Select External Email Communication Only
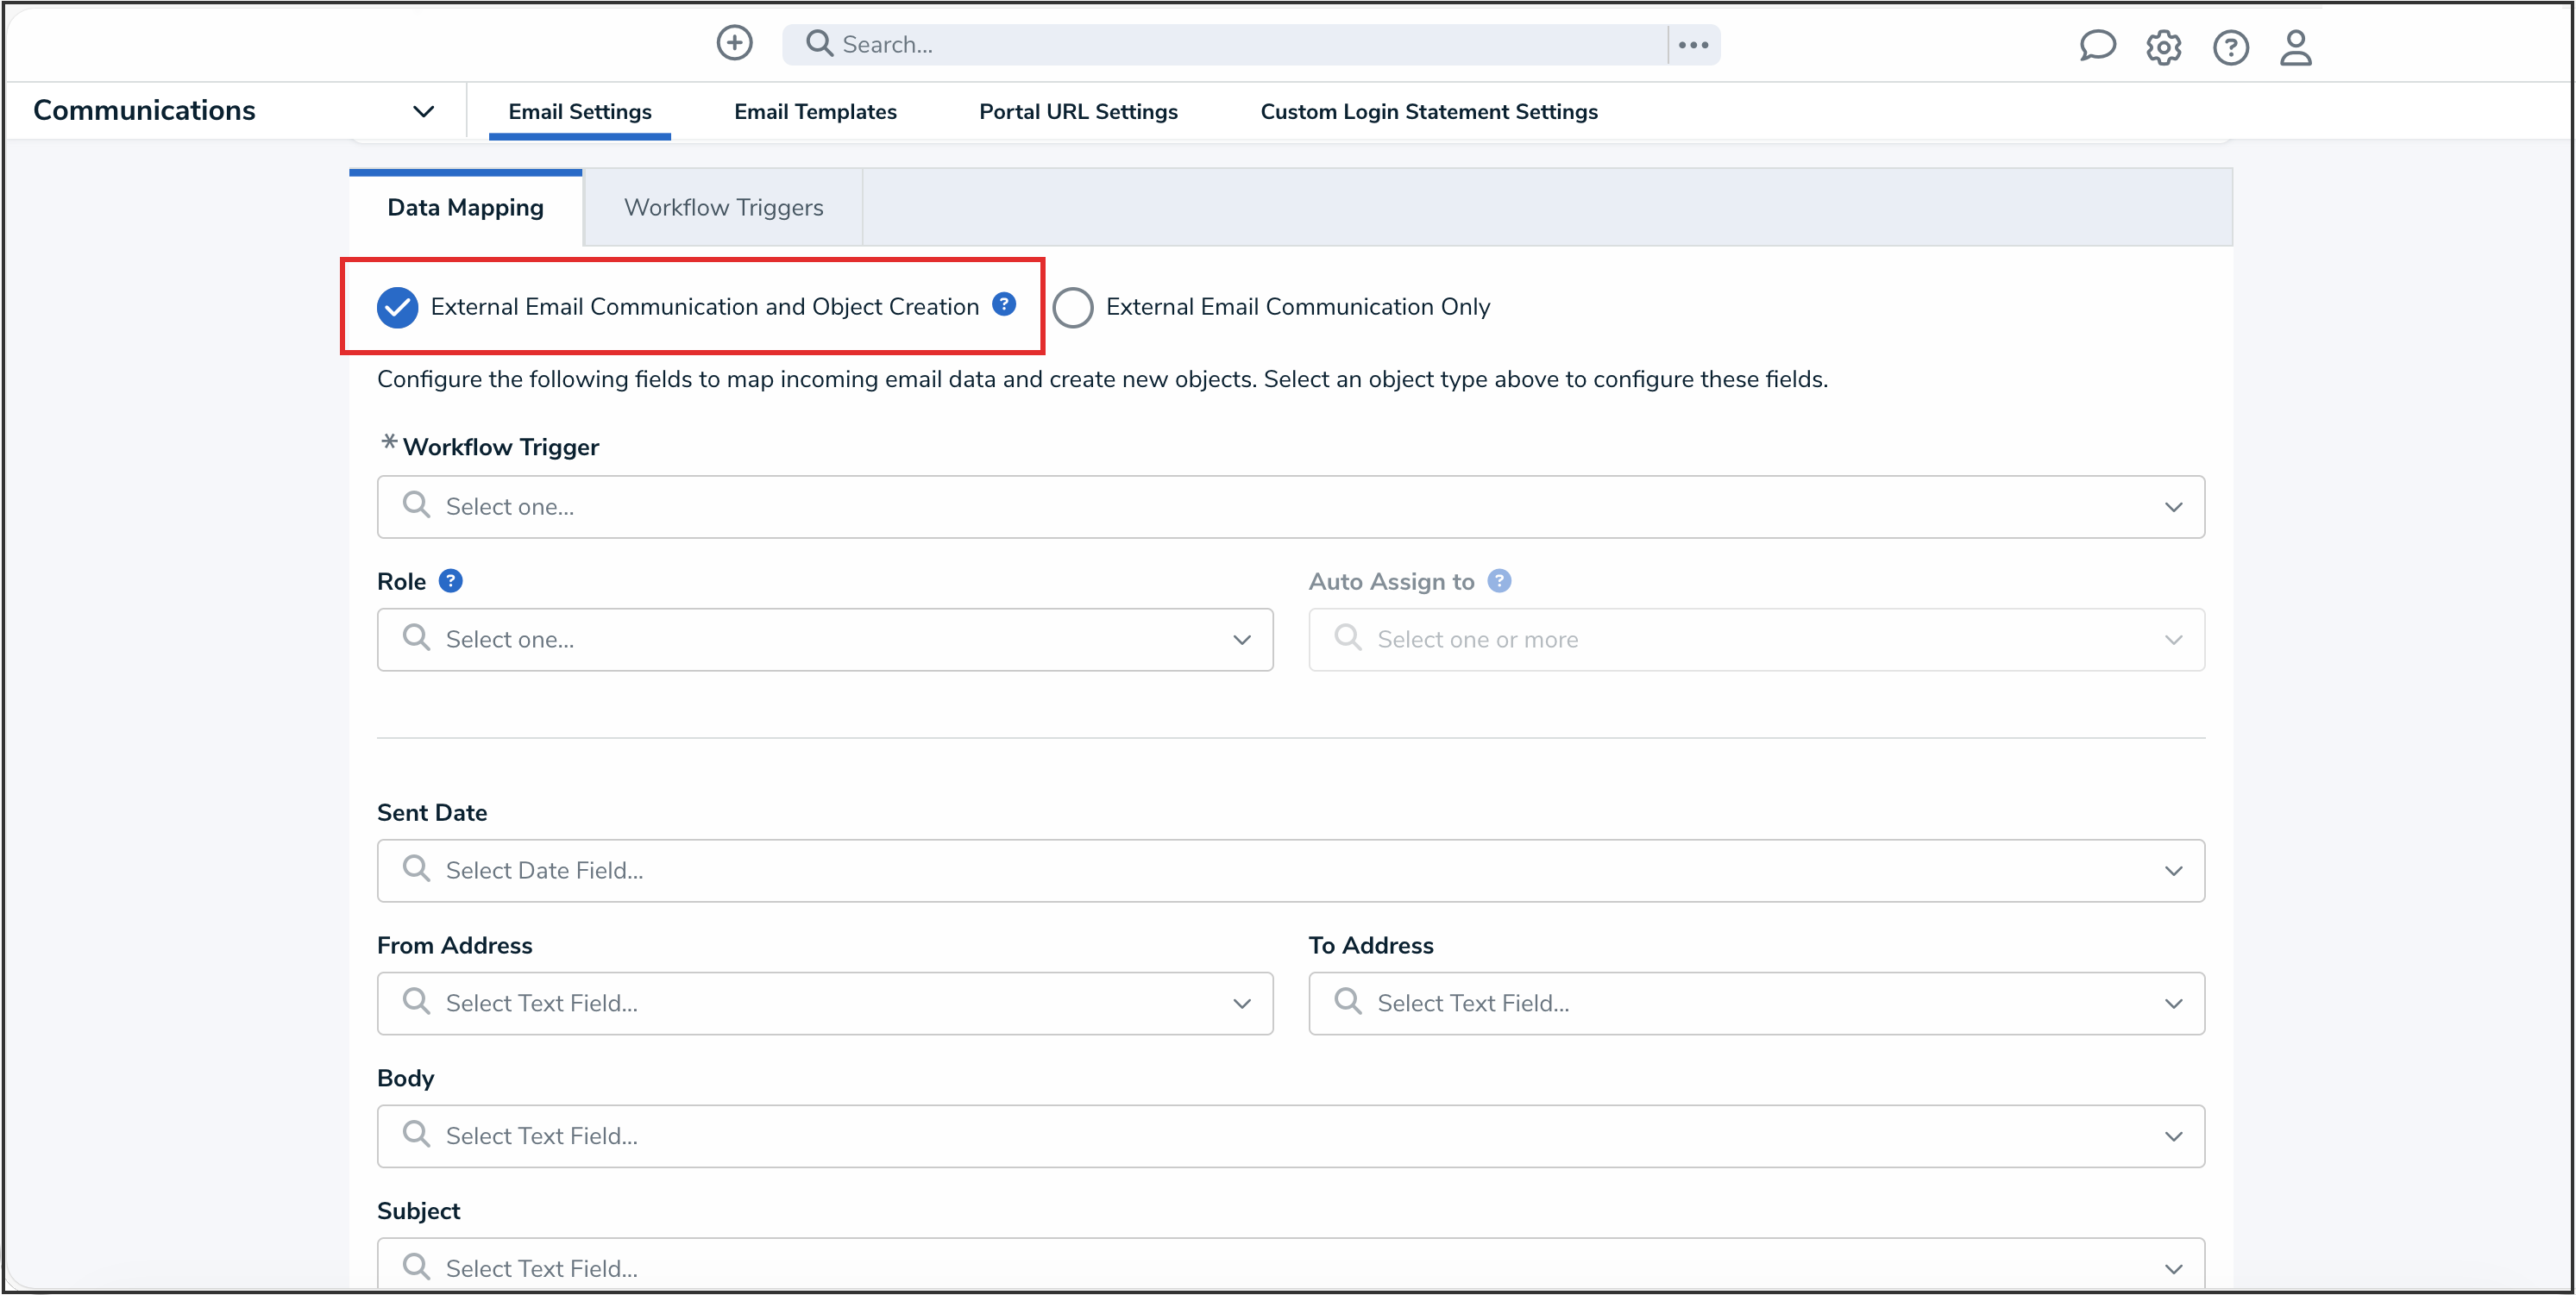Image resolution: width=2576 pixels, height=1295 pixels. pyautogui.click(x=1072, y=307)
